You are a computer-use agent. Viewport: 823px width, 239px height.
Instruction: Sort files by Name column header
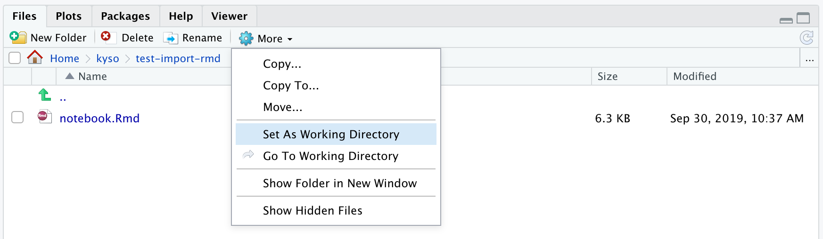click(92, 76)
